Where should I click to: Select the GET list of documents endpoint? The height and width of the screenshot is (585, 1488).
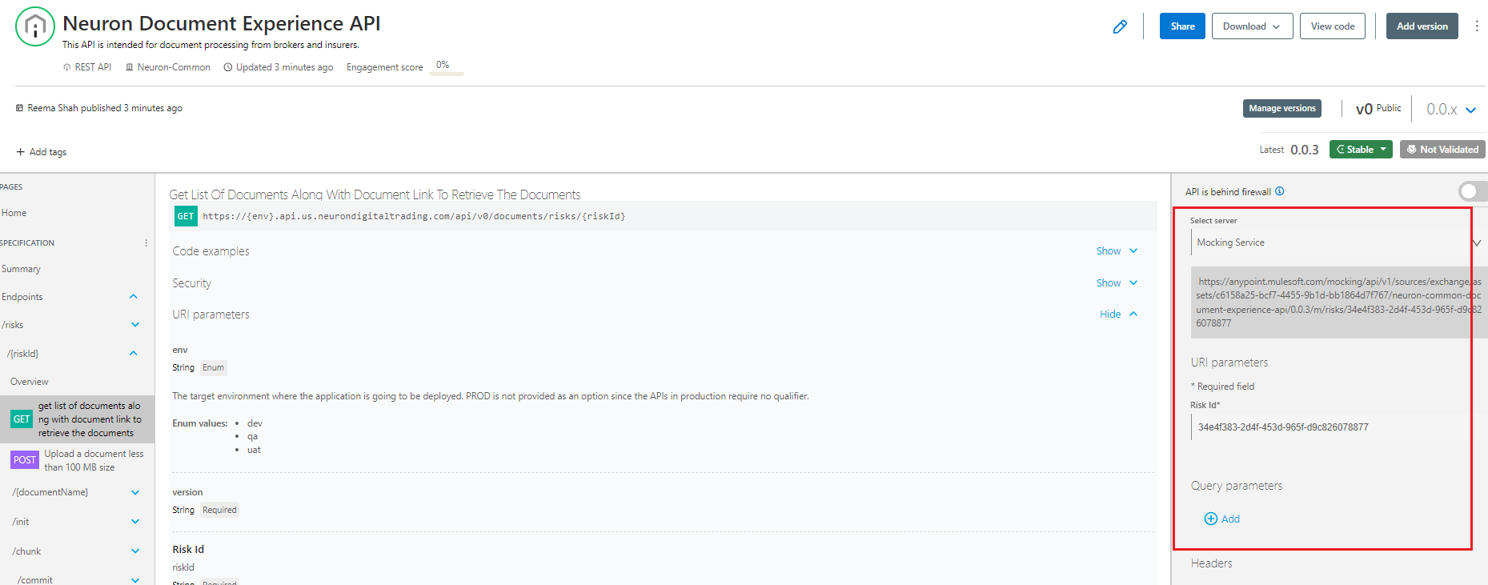tap(77, 419)
